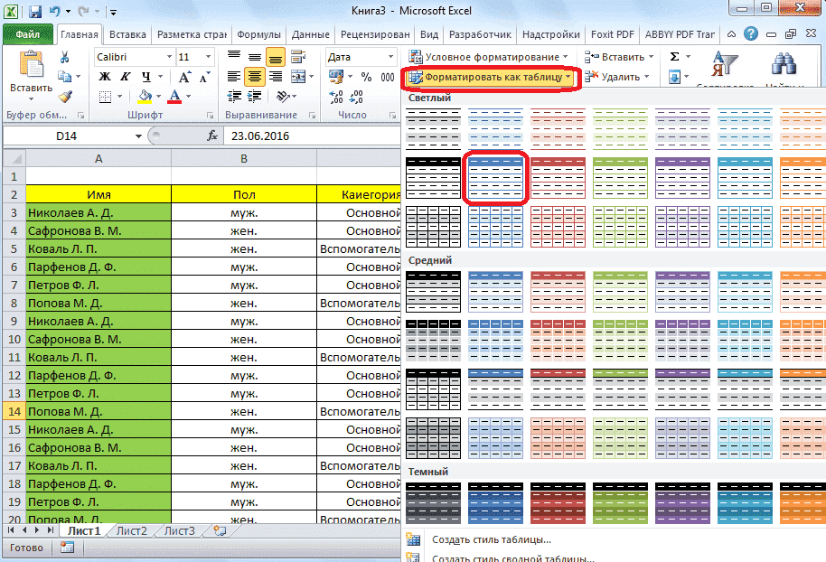This screenshot has width=826, height=562.
Task: Select the Format Painter brush icon
Action: point(64,96)
